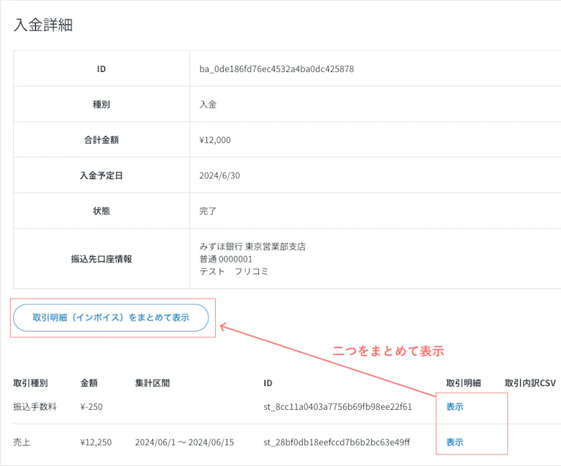Click the 取引明細 column header
Image resolution: width=561 pixels, height=466 pixels.
(x=463, y=383)
